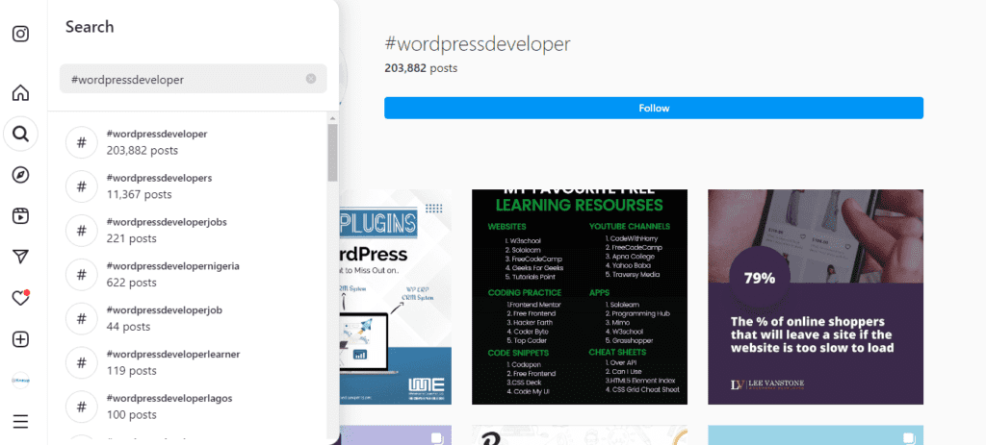Screen dimensions: 986x445
Task: Clear the search field text
Action: (311, 79)
